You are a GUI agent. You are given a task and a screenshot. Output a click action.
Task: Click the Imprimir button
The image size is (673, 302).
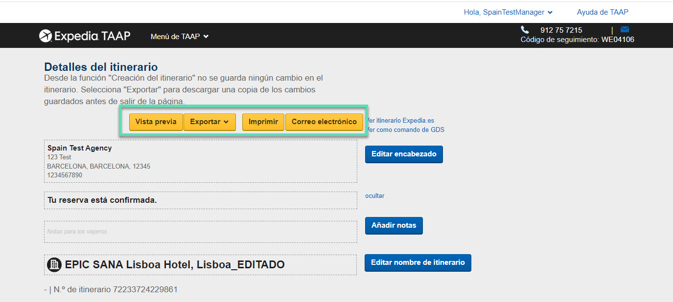tap(263, 122)
